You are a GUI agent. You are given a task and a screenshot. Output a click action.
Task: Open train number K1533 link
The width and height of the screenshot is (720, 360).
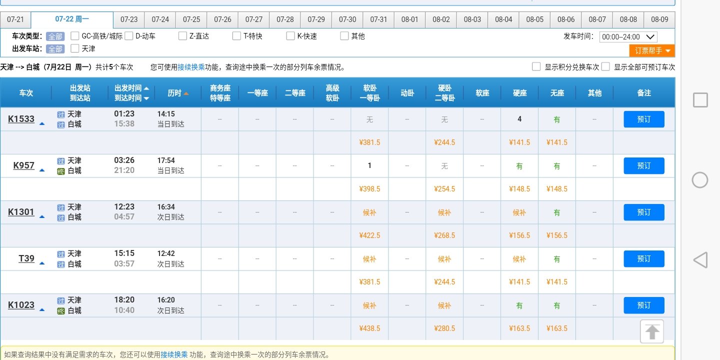point(21,119)
